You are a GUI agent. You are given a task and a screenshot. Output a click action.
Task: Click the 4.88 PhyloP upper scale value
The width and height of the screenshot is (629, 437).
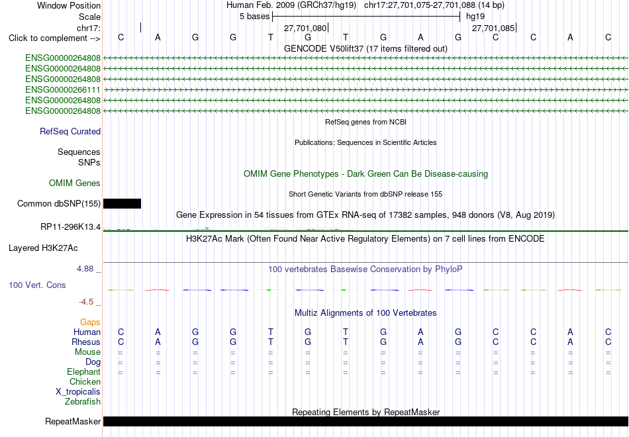[85, 268]
